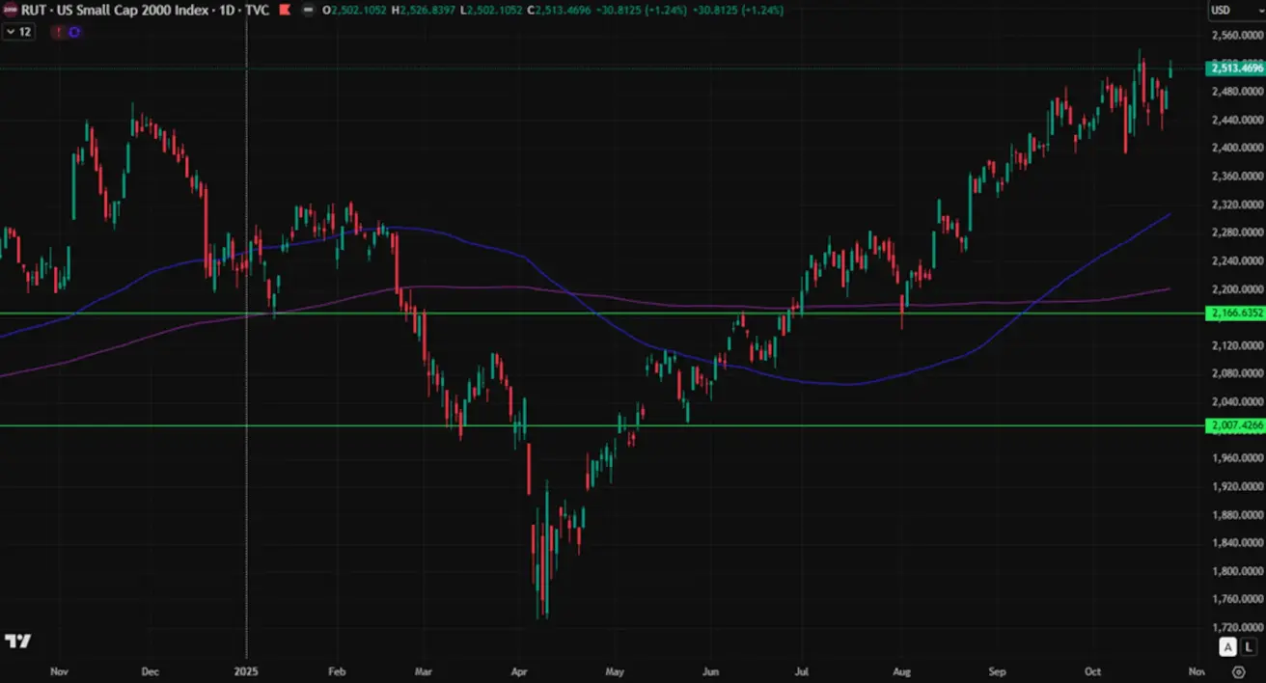
Task: Click the 2,320.0000 price scale label
Action: pyautogui.click(x=1236, y=205)
